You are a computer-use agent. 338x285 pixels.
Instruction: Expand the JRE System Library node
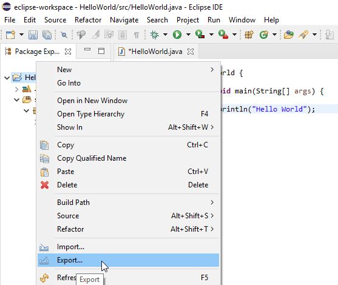coord(16,89)
